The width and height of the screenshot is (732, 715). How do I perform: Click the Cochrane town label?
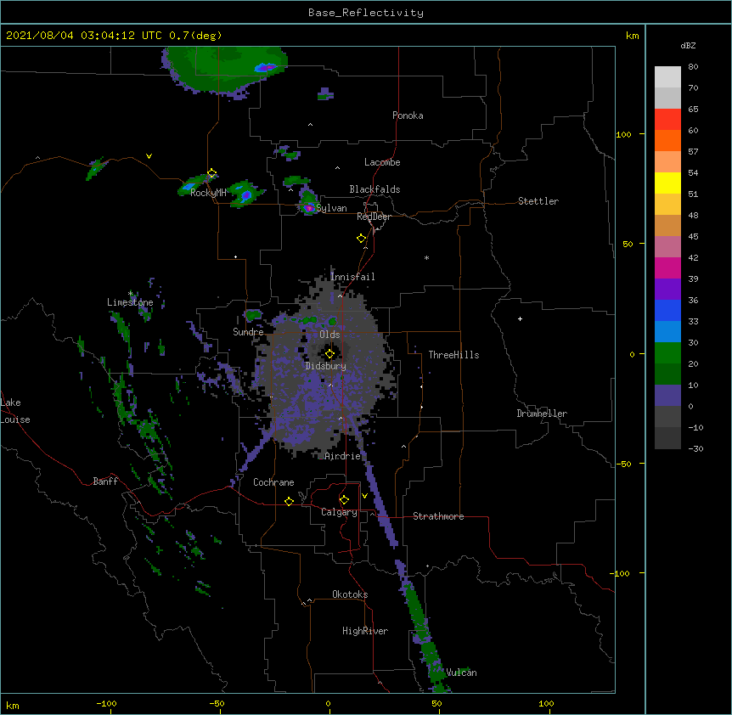coord(273,482)
